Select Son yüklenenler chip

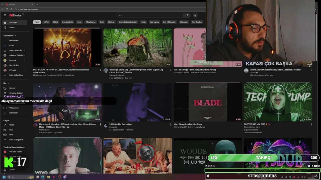(169, 22)
